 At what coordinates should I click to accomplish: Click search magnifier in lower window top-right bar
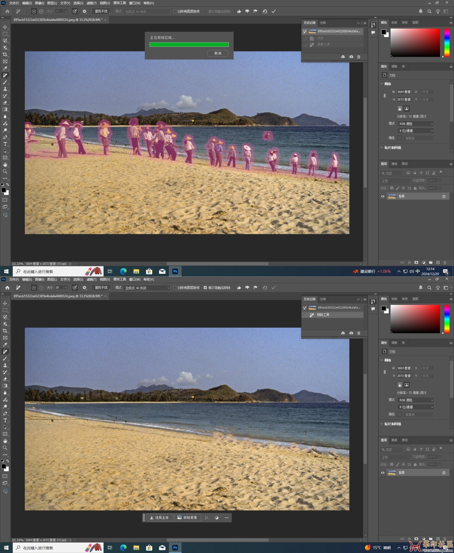tap(429, 288)
